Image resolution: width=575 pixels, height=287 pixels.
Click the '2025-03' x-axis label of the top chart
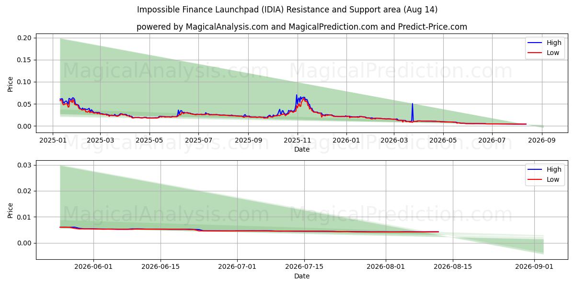(x=100, y=140)
